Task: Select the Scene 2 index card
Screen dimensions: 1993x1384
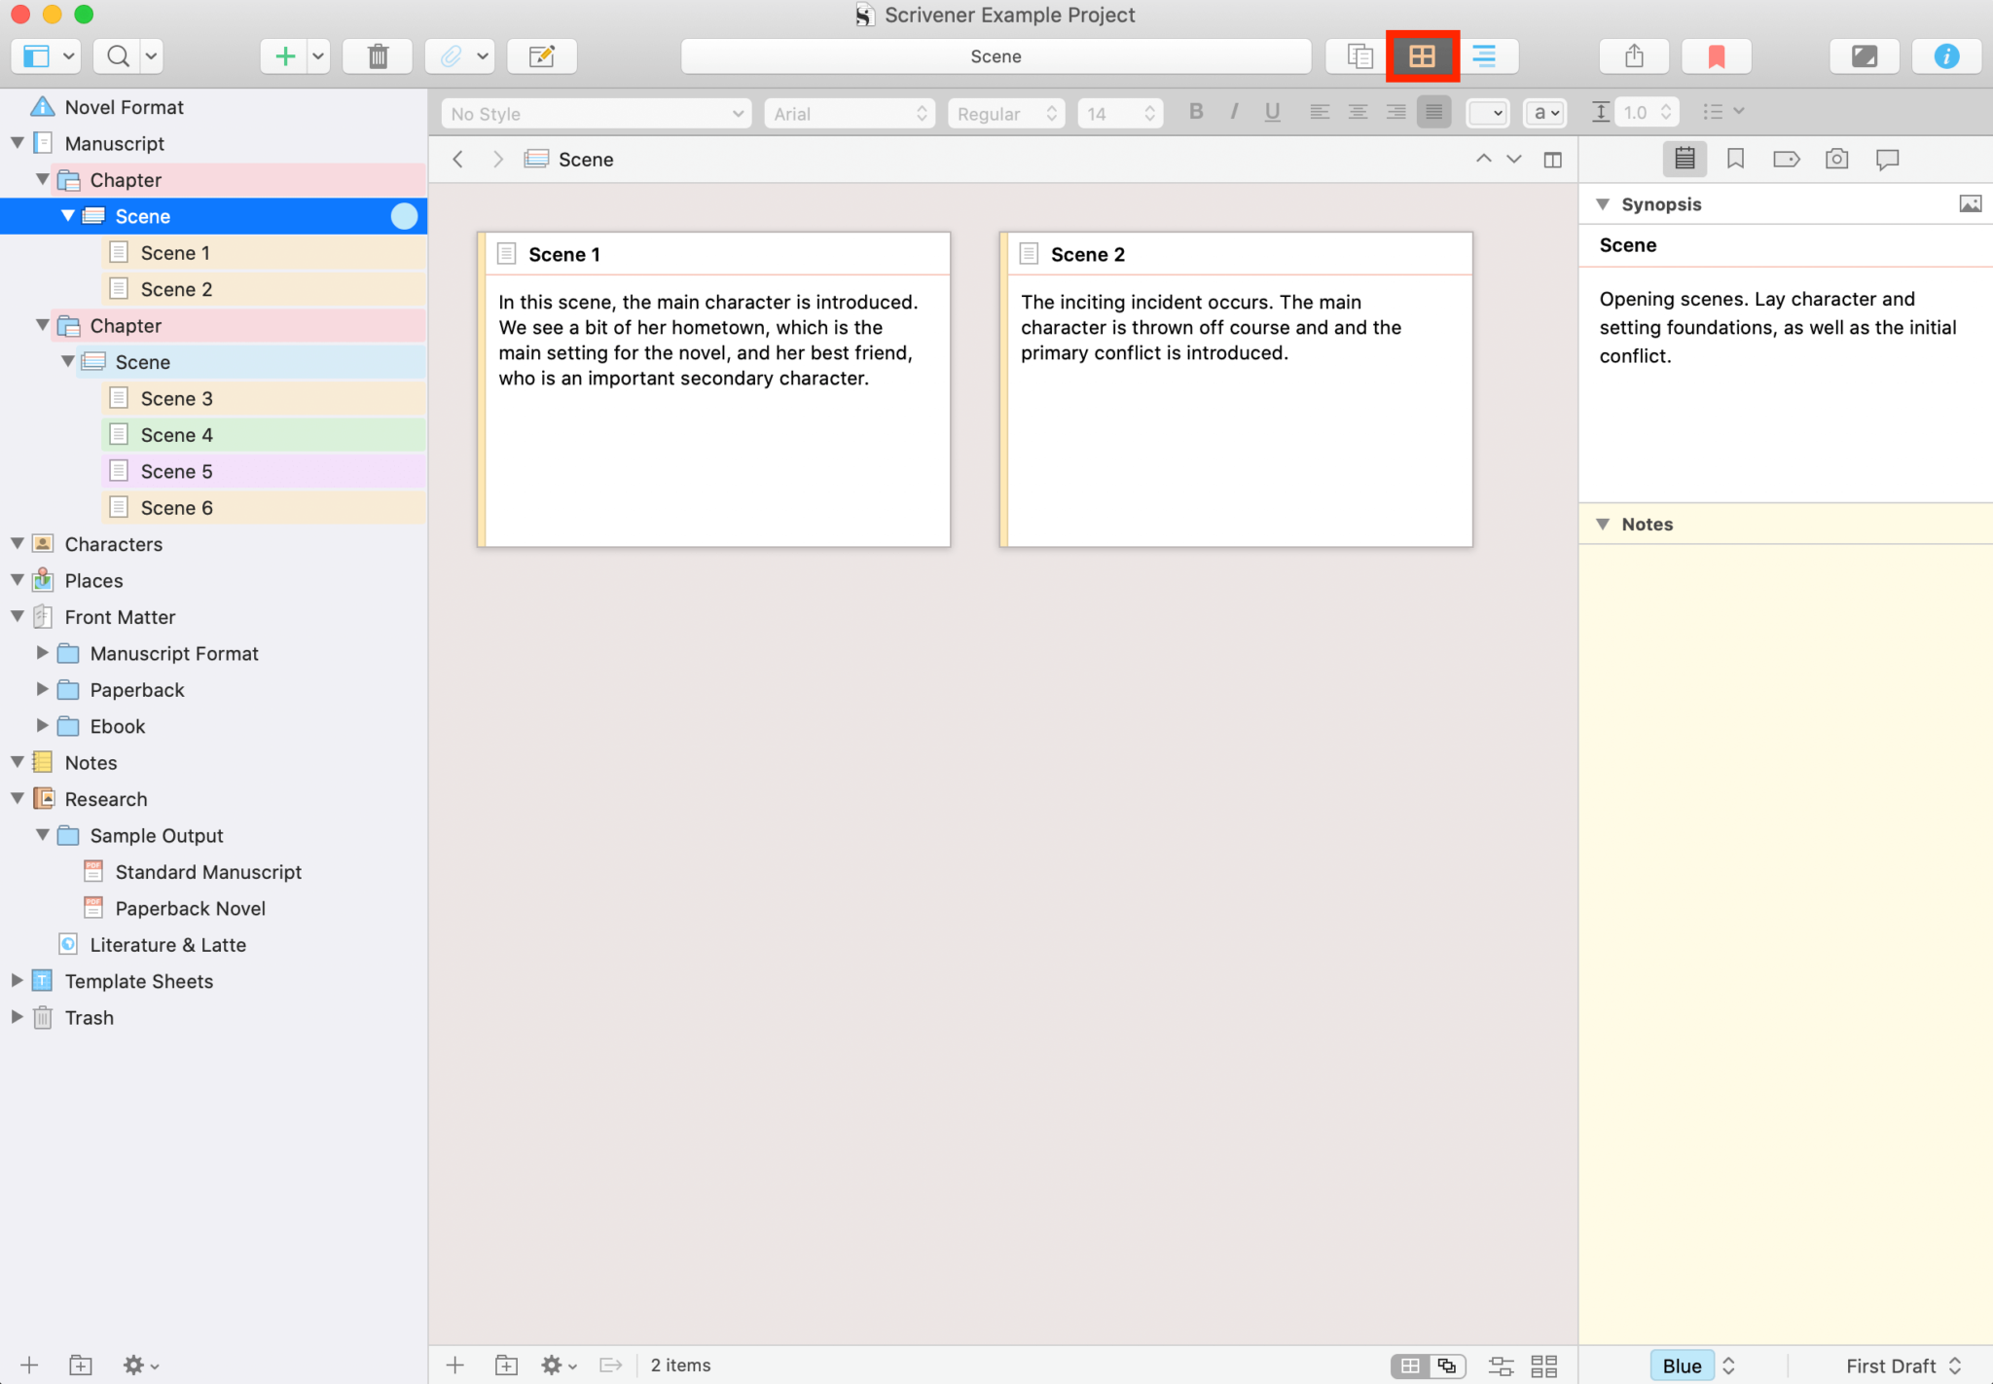Action: click(x=1234, y=387)
